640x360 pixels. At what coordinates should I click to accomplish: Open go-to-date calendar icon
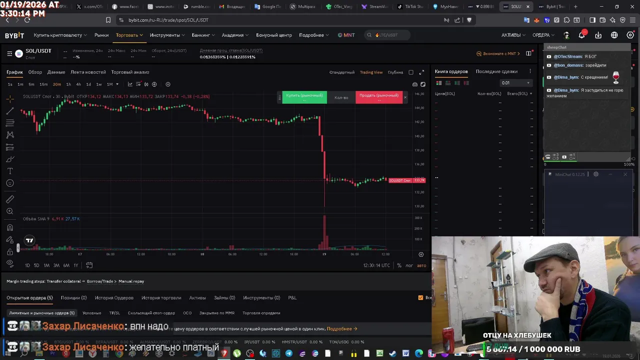89,265
